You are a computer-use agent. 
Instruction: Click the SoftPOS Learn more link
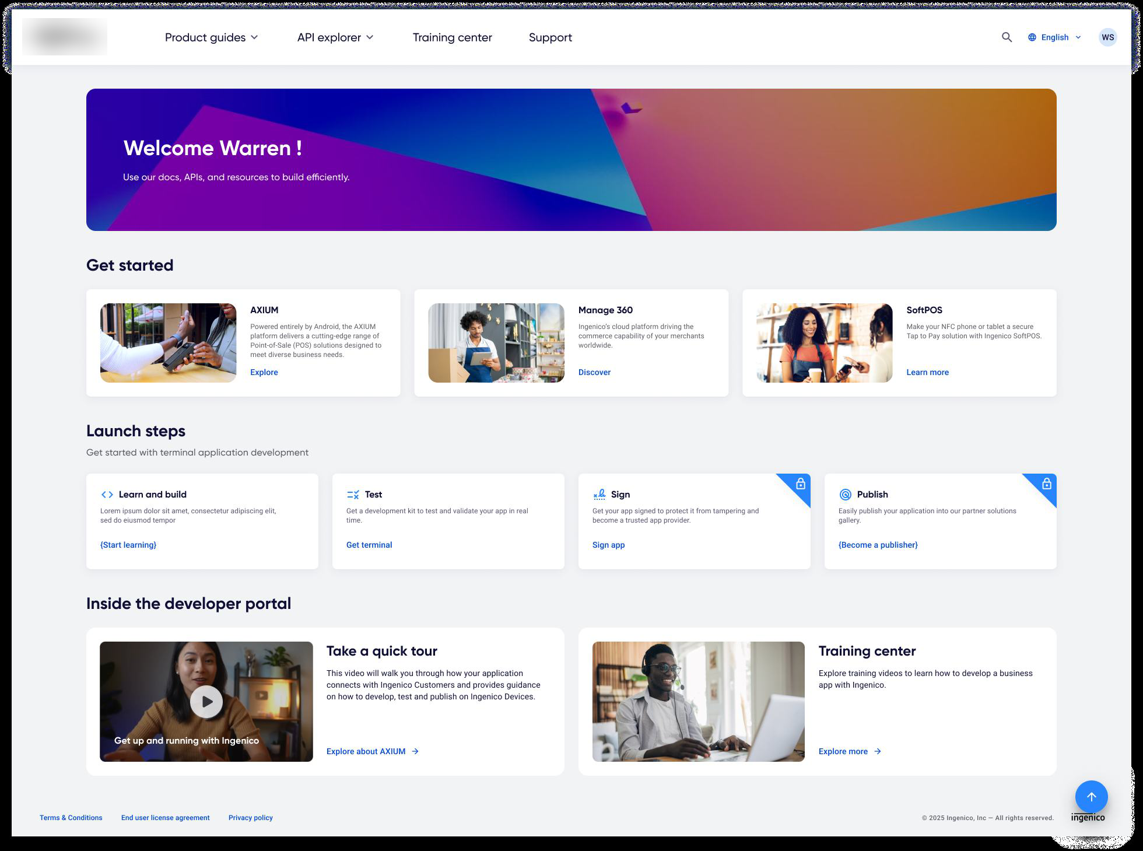pyautogui.click(x=927, y=372)
